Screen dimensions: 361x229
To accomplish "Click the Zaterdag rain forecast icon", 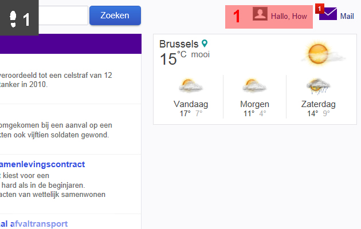I will coord(318,86).
